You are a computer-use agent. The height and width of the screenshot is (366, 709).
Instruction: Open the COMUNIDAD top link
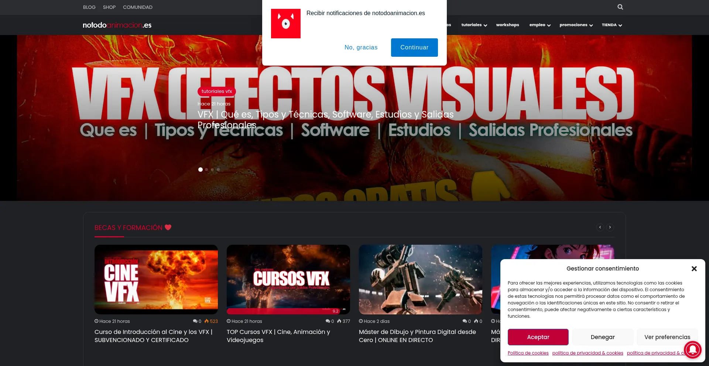[138, 7]
